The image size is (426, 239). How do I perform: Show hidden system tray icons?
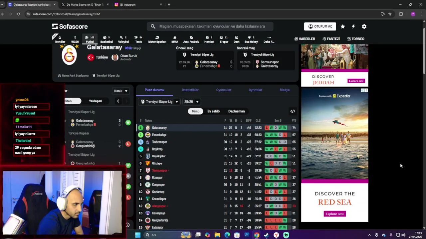point(369,235)
